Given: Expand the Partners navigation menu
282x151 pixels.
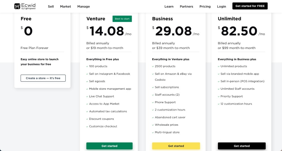Looking at the screenshot, I should pyautogui.click(x=186, y=6).
